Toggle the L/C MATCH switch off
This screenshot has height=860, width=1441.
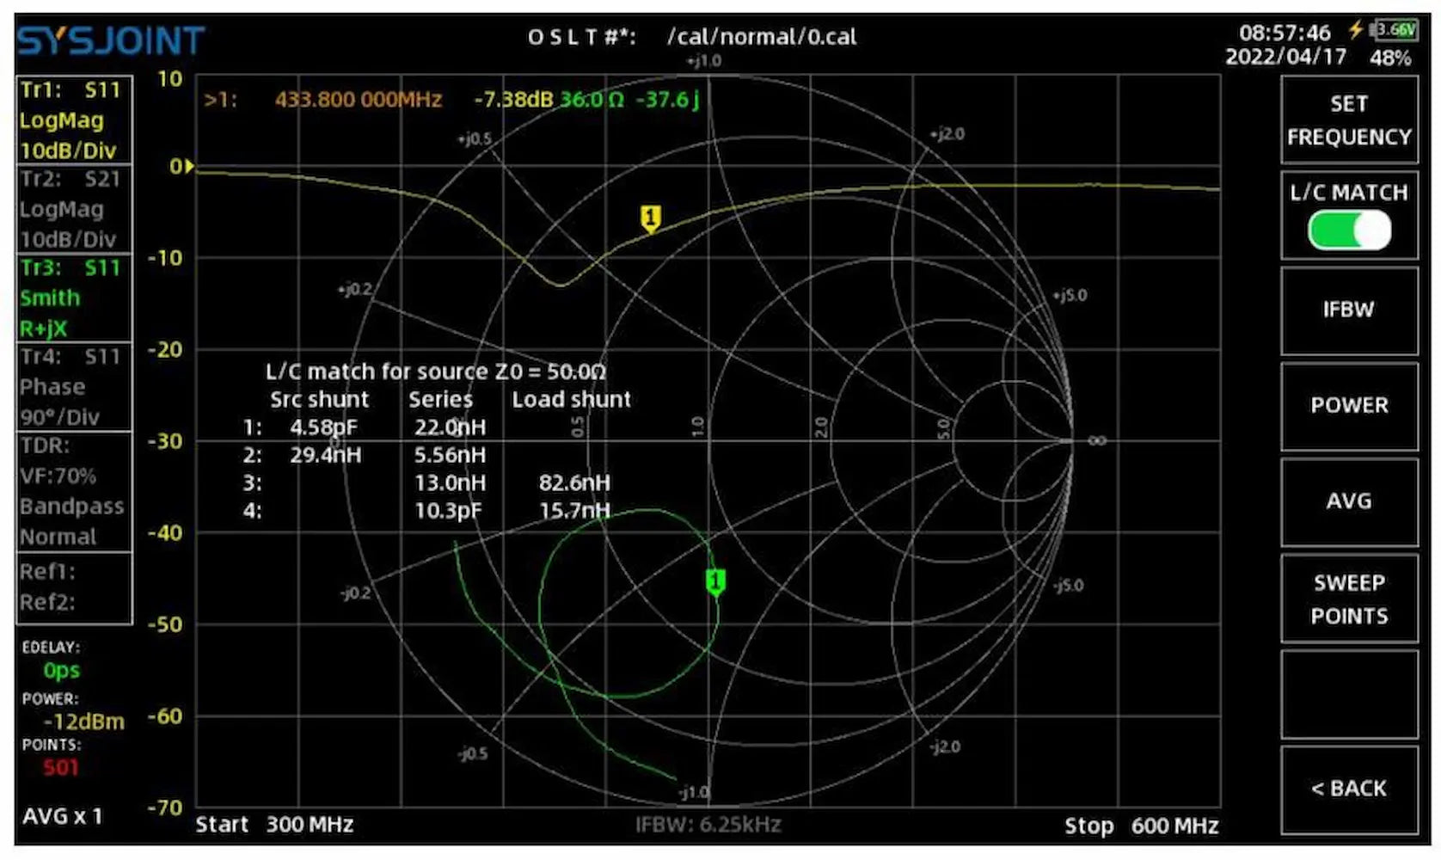1348,231
